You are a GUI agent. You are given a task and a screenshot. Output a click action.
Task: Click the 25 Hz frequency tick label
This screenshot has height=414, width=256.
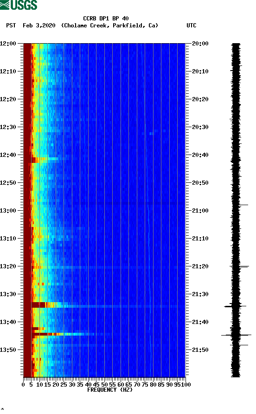(64, 385)
